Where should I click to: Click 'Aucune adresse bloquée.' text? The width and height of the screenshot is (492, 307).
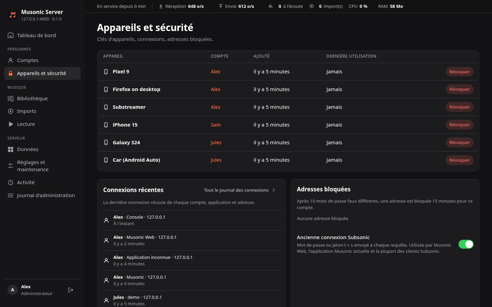point(323,218)
